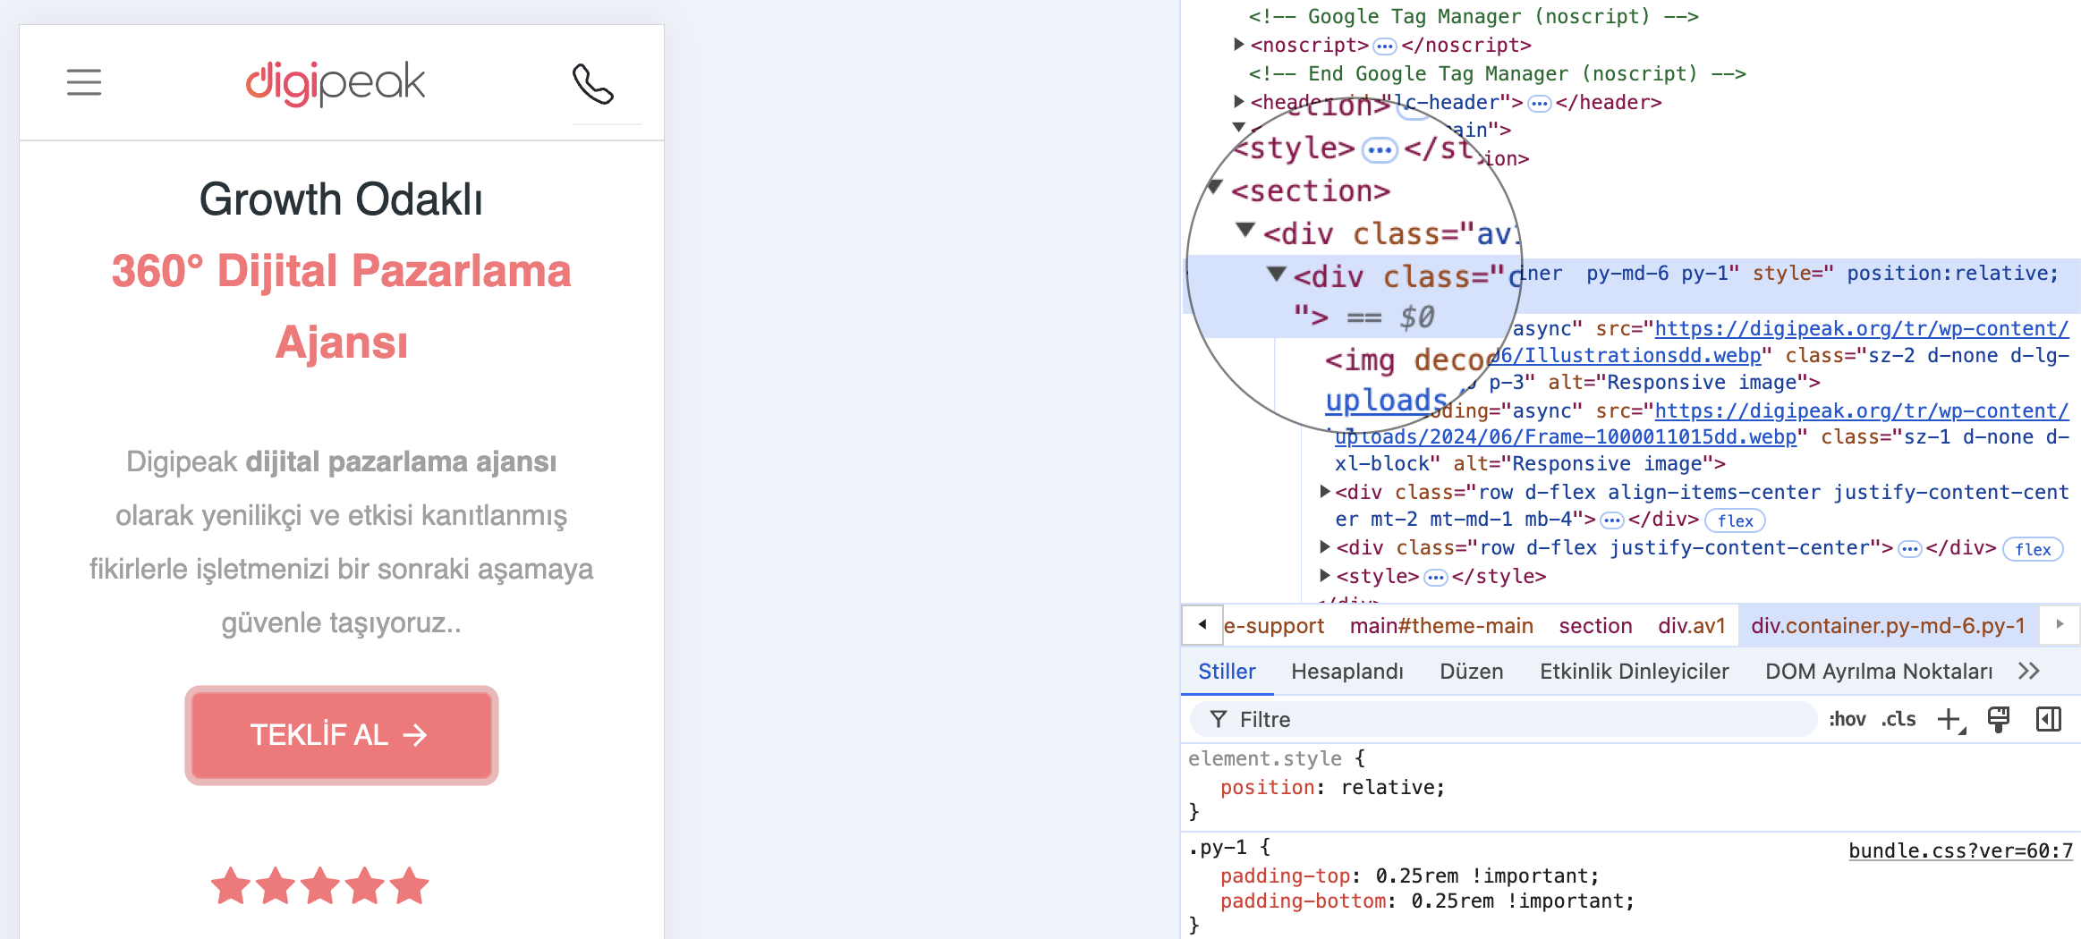Focus the Filtre styles filter field
The width and height of the screenshot is (2081, 939).
[x=1503, y=719]
